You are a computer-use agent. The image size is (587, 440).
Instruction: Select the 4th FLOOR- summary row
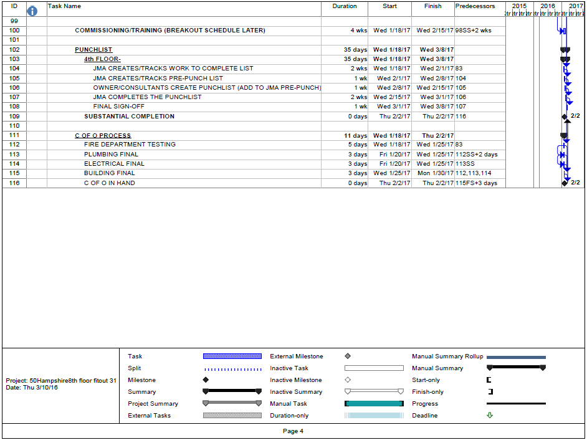[102, 59]
